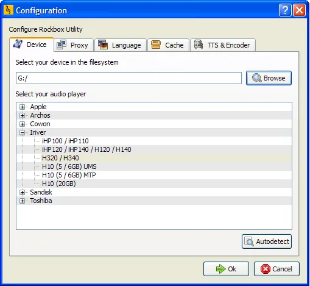Image resolution: width=310 pixels, height=286 pixels.
Task: Click the Rockbox logo in title bar
Action: [x=9, y=10]
